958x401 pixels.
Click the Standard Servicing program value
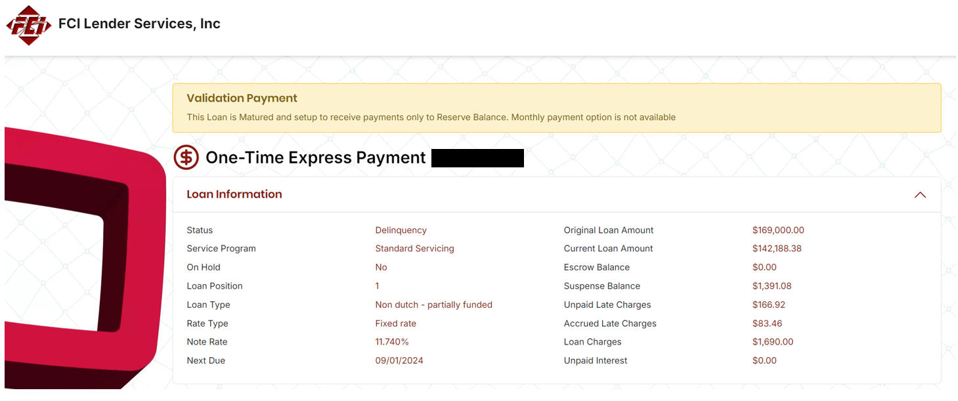click(414, 249)
